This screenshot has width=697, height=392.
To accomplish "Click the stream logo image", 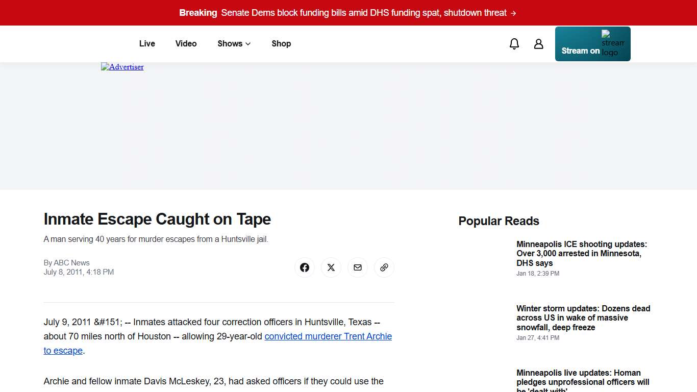I will click(612, 43).
